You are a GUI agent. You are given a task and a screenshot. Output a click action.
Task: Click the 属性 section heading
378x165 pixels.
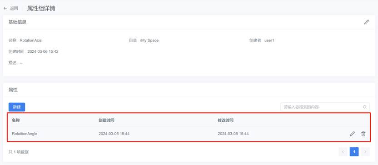tap(13, 90)
